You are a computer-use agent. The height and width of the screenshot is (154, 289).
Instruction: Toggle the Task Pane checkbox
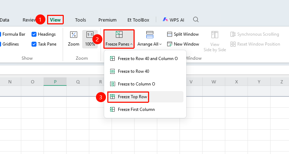tap(34, 44)
